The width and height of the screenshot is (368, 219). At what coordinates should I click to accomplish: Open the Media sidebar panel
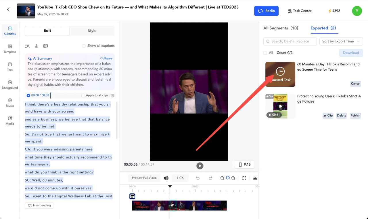tap(10, 120)
